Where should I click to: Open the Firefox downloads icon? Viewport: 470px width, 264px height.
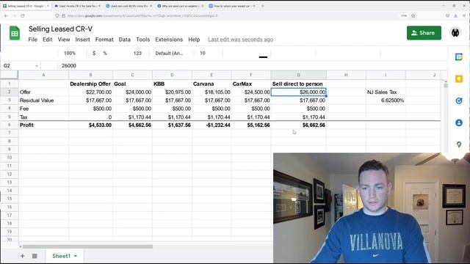tap(455, 15)
